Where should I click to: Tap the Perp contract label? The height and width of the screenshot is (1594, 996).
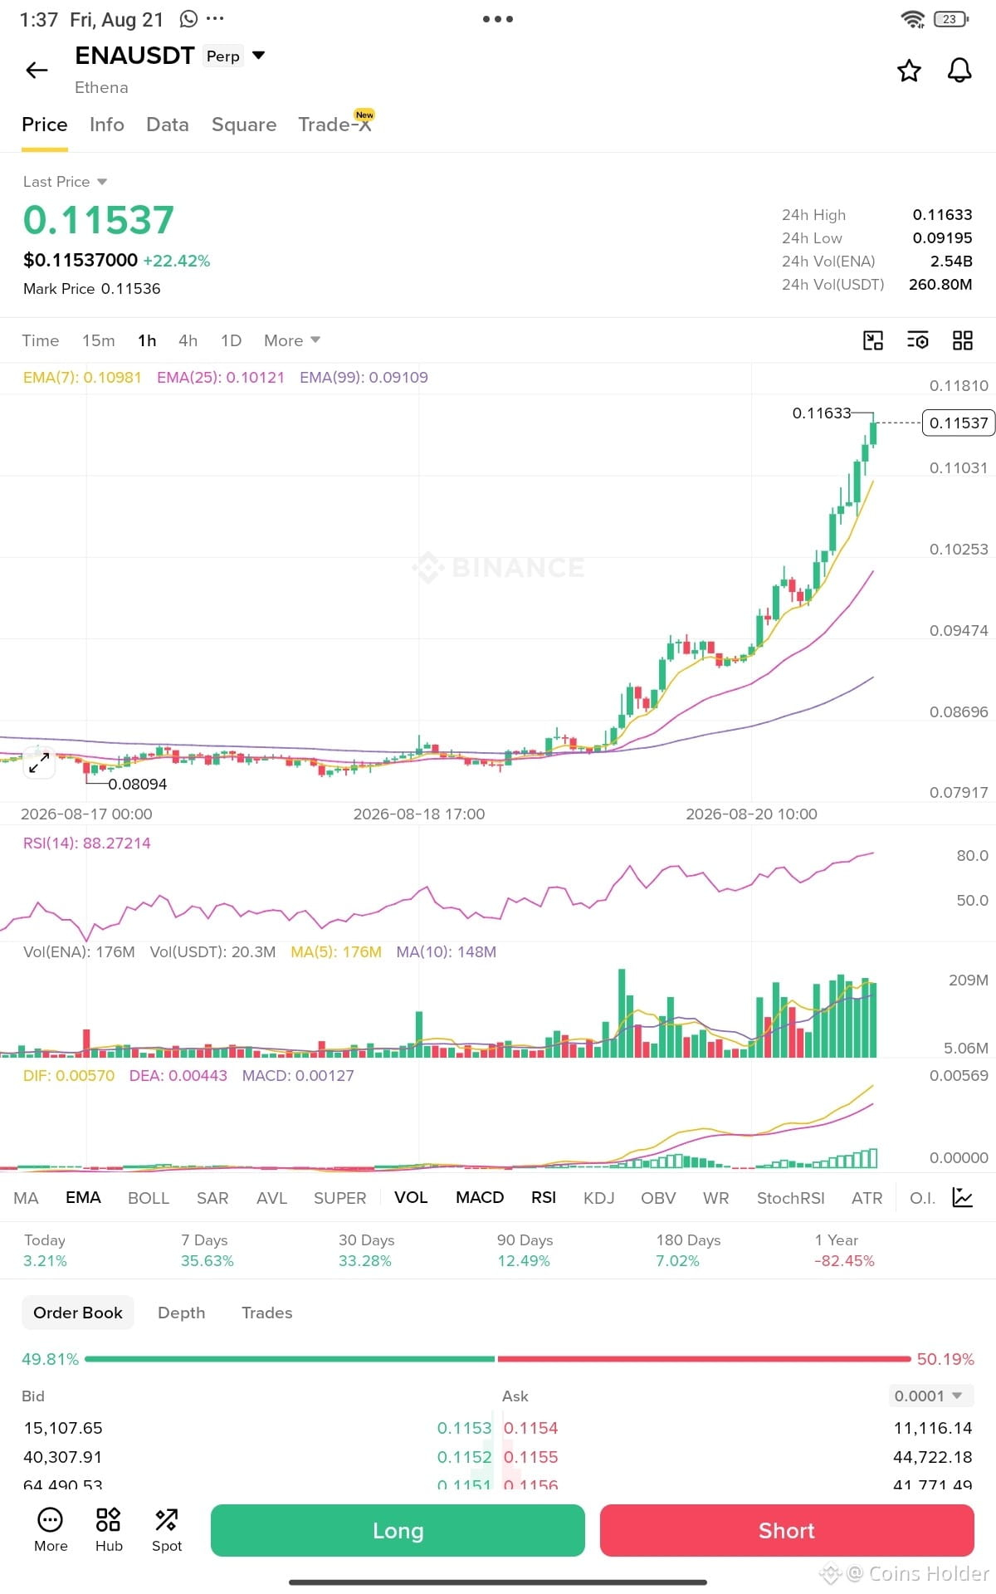223,56
